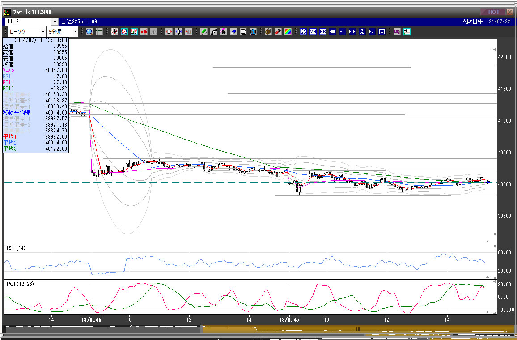Click the 平均1 label in data panel

[9, 137]
